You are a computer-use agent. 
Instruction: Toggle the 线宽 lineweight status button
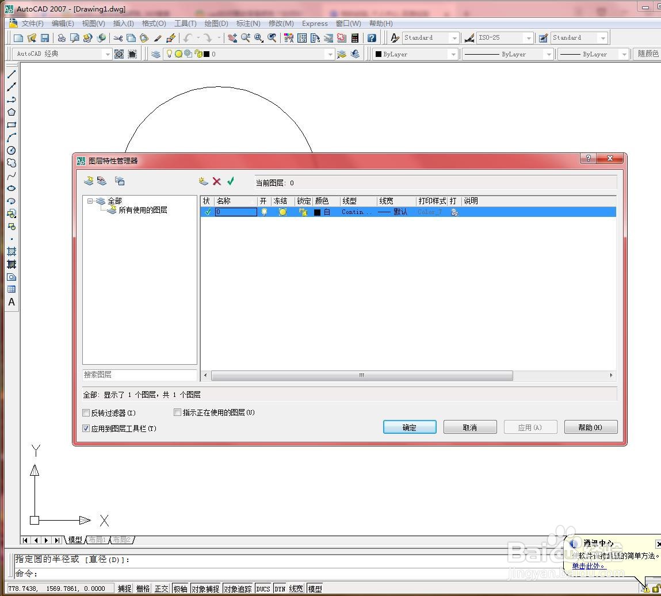(x=296, y=589)
